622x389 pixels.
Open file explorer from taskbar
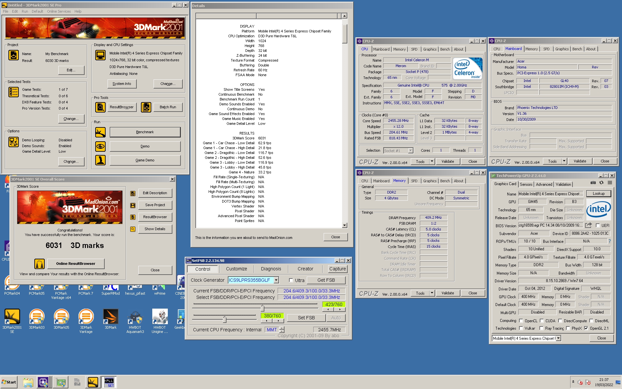[x=28, y=383]
